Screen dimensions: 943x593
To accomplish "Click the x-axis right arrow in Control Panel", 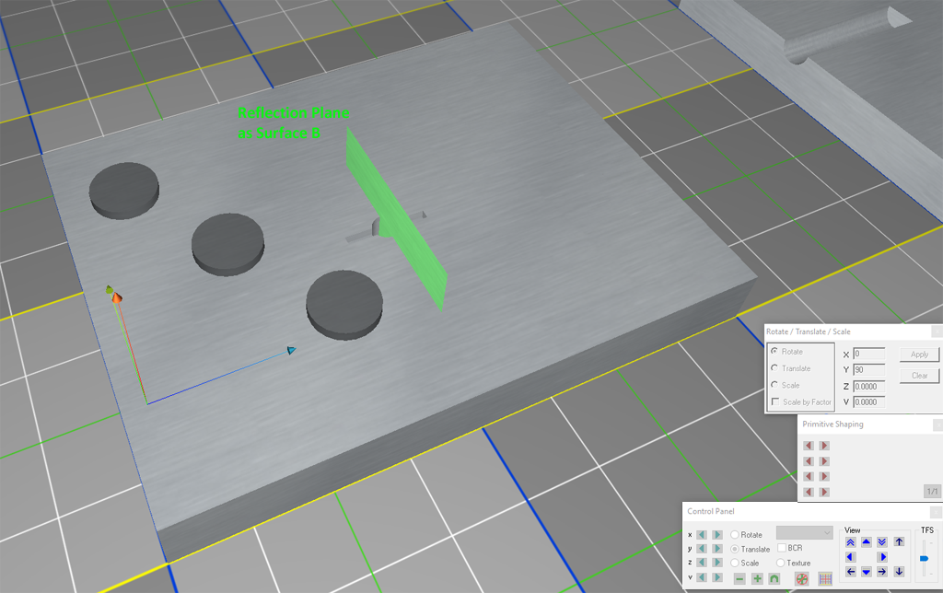I will point(717,535).
